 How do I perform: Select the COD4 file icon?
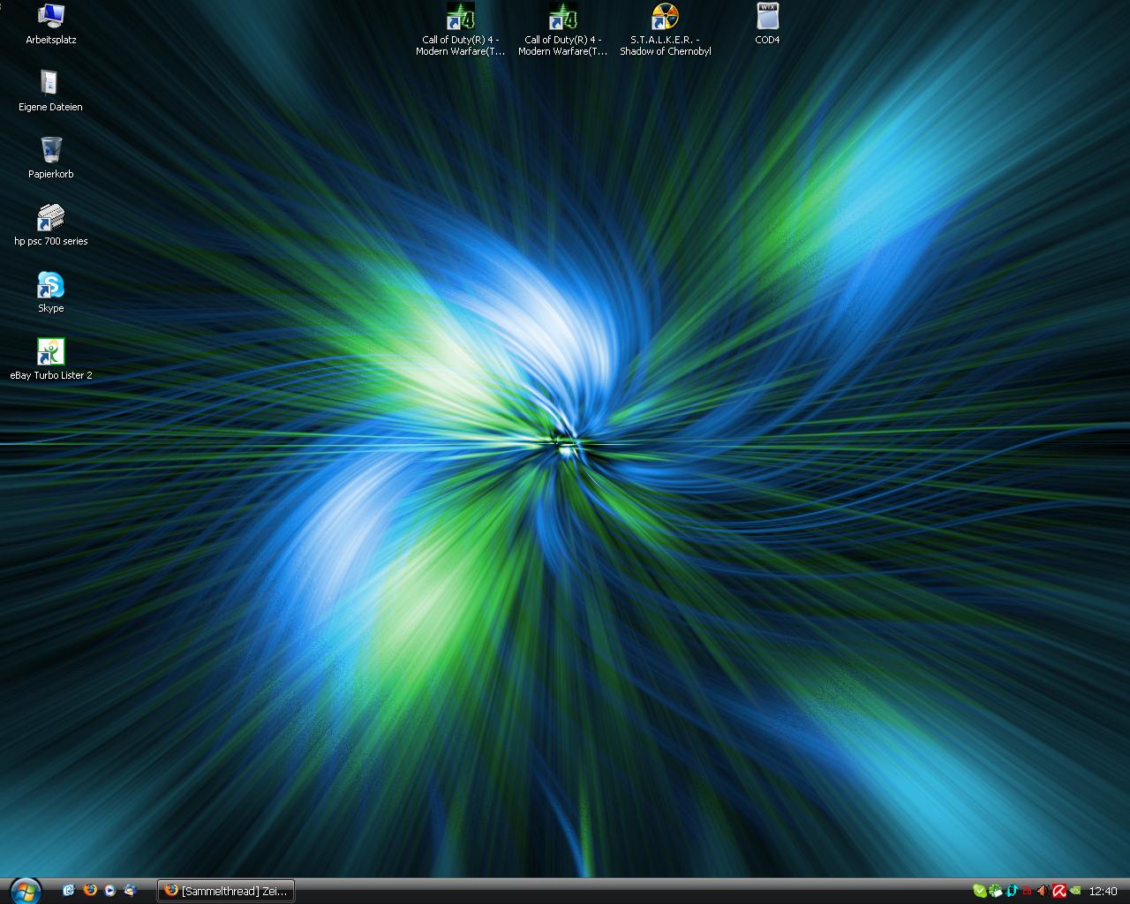pyautogui.click(x=767, y=24)
